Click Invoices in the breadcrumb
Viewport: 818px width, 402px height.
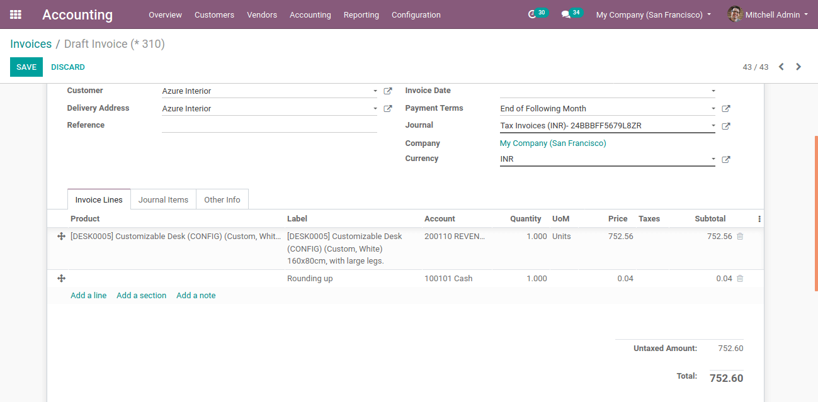tap(31, 44)
